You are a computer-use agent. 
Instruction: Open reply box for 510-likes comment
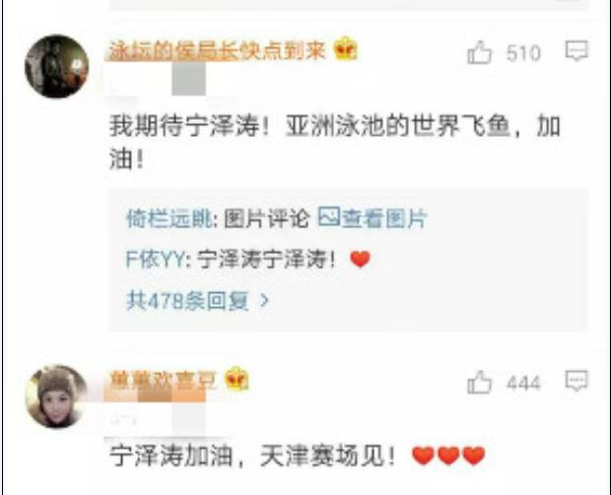click(x=577, y=51)
